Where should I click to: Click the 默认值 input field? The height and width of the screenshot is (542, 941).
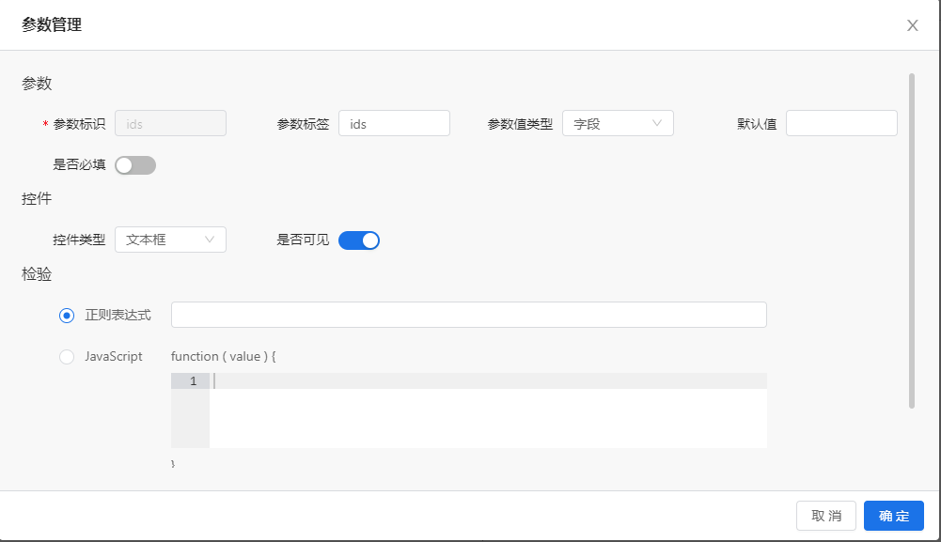(x=841, y=123)
